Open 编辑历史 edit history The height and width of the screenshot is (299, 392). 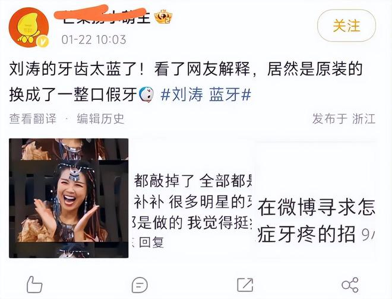click(x=100, y=119)
